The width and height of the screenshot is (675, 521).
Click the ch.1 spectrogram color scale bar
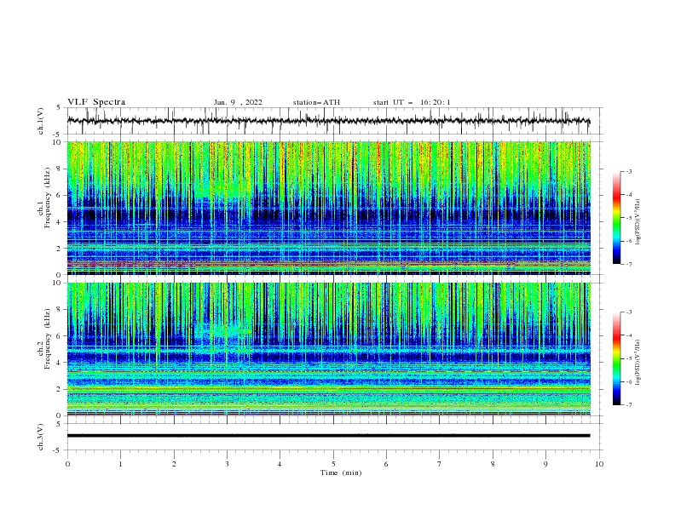[616, 218]
